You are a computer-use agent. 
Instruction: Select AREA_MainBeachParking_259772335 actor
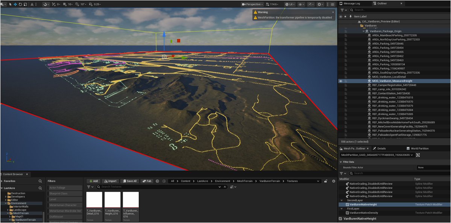point(394,35)
